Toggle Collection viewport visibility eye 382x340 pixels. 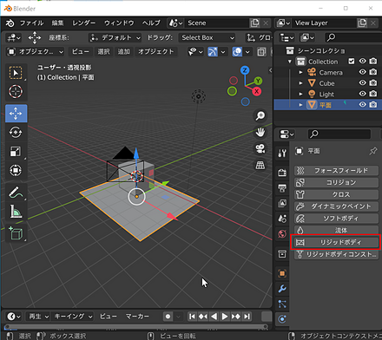point(362,61)
